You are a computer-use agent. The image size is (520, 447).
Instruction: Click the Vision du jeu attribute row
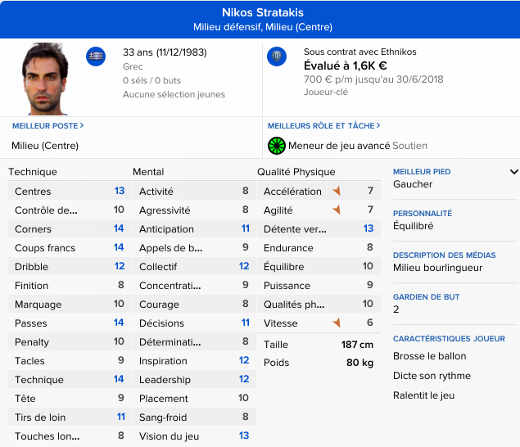click(193, 436)
